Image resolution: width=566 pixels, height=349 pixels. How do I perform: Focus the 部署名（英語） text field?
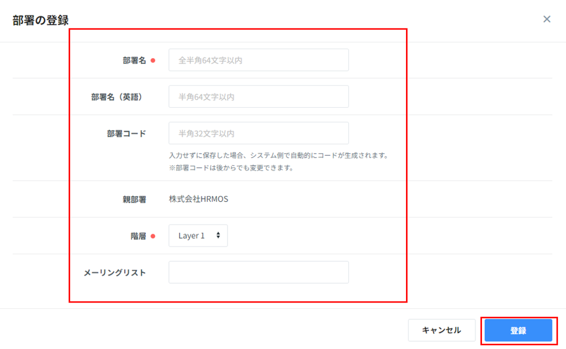[258, 97]
